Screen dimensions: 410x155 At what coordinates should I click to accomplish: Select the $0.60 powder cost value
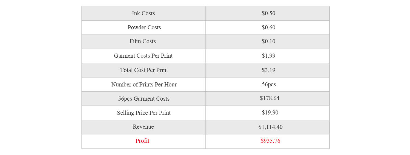268,27
